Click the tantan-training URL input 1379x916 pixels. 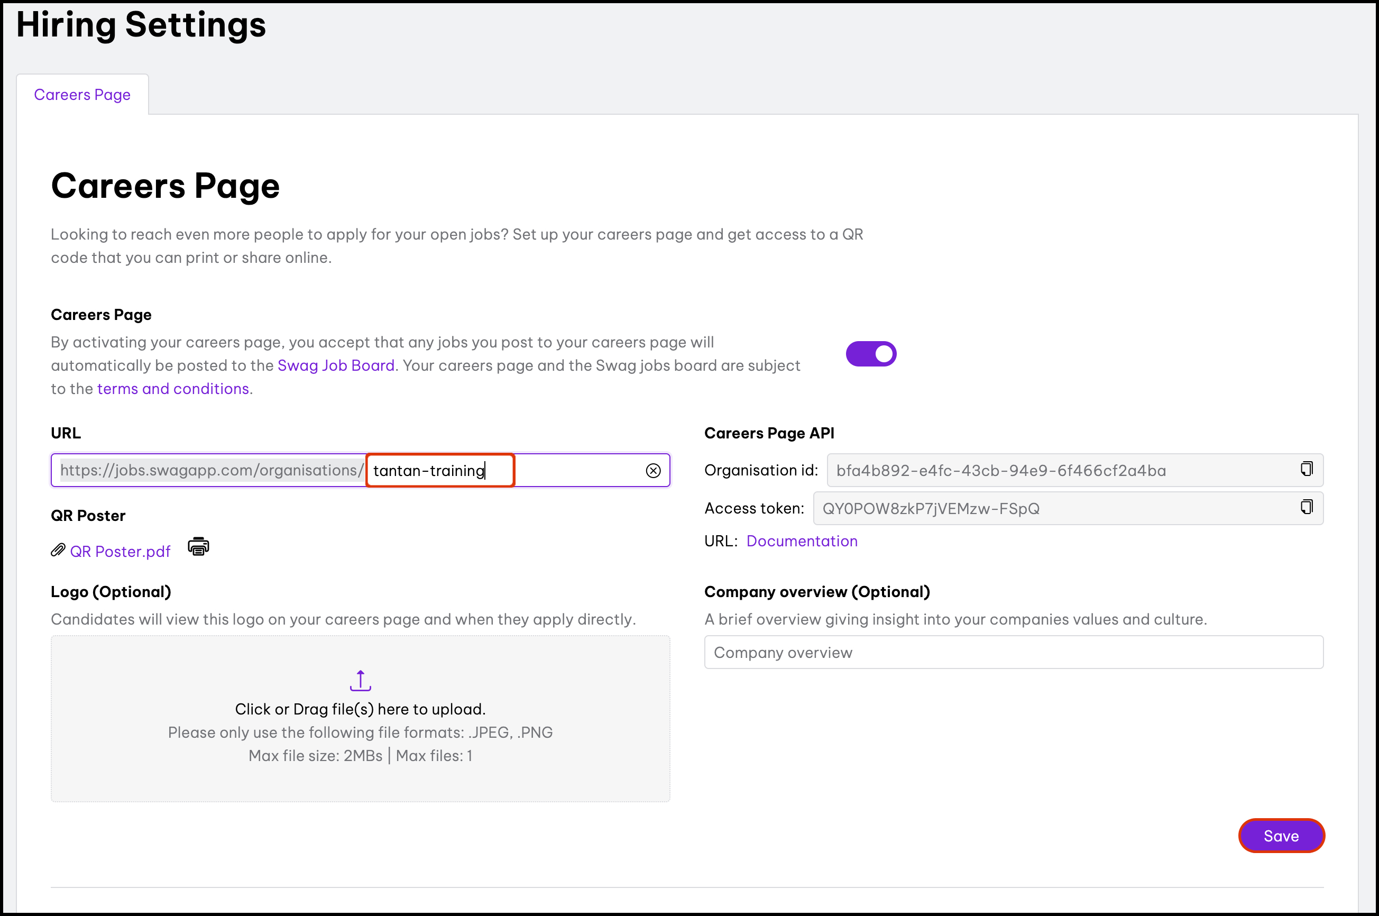tap(440, 471)
